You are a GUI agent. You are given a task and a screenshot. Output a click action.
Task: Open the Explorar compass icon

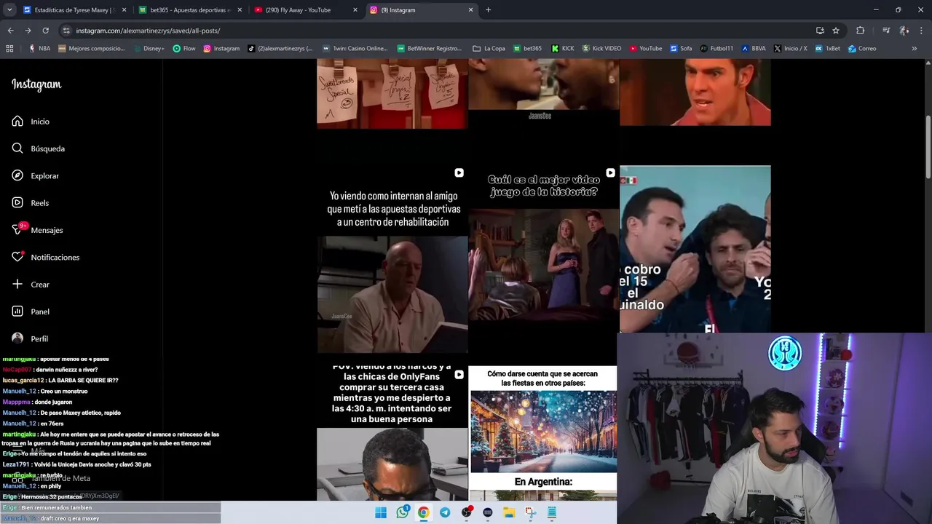[17, 175]
